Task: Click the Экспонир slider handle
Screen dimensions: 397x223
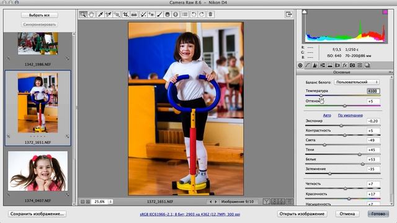Action: [341, 126]
